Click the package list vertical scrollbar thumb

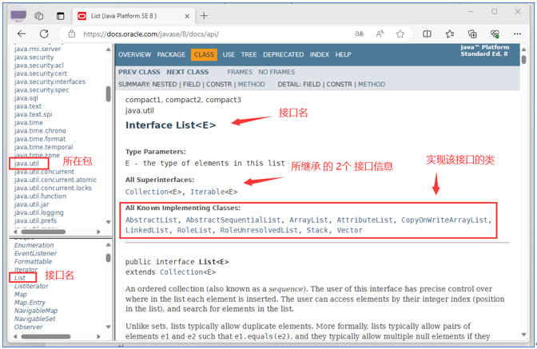point(108,93)
